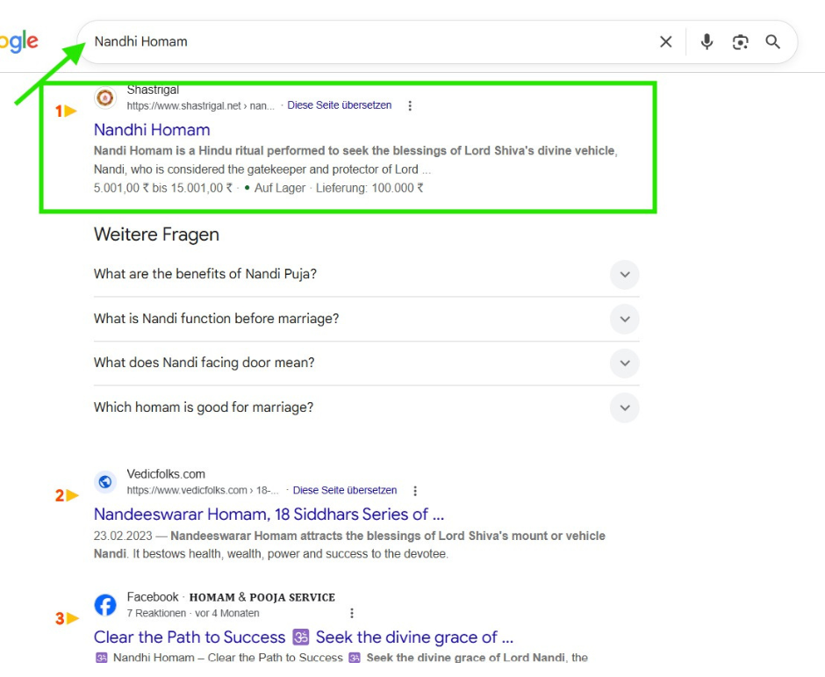Expand 'What is Nandi function before marriage?'
This screenshot has height=677, width=825.
click(625, 319)
